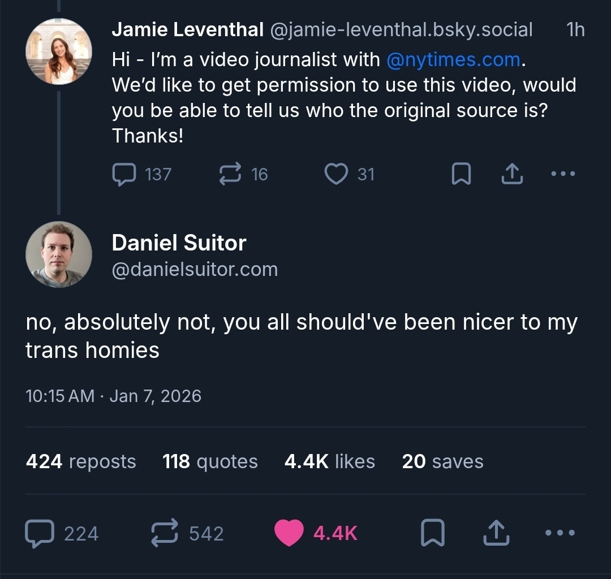Share Daniel Suitor's post
Image resolution: width=611 pixels, height=579 pixels.
(x=496, y=533)
